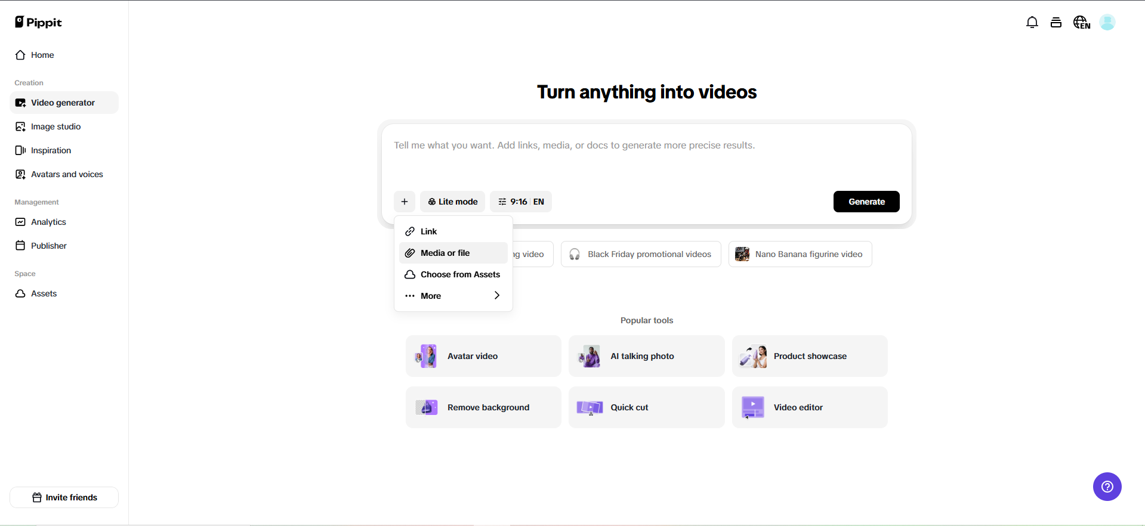Open the Video editor tool
This screenshot has width=1145, height=526.
pos(810,407)
